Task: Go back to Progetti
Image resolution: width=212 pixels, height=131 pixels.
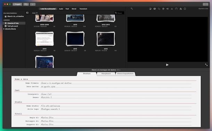Action: click(17, 4)
